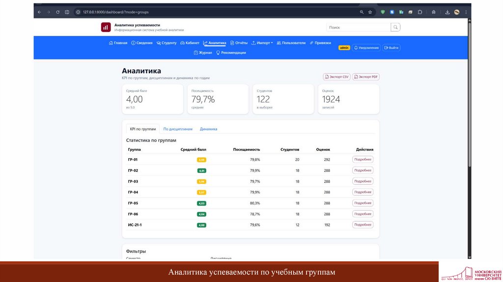
Task: Open the Рекомендации lightbulb item
Action: pos(231,53)
